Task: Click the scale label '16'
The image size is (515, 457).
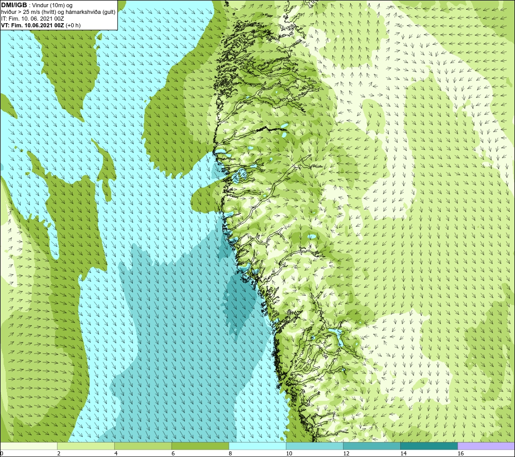Action: (x=460, y=453)
